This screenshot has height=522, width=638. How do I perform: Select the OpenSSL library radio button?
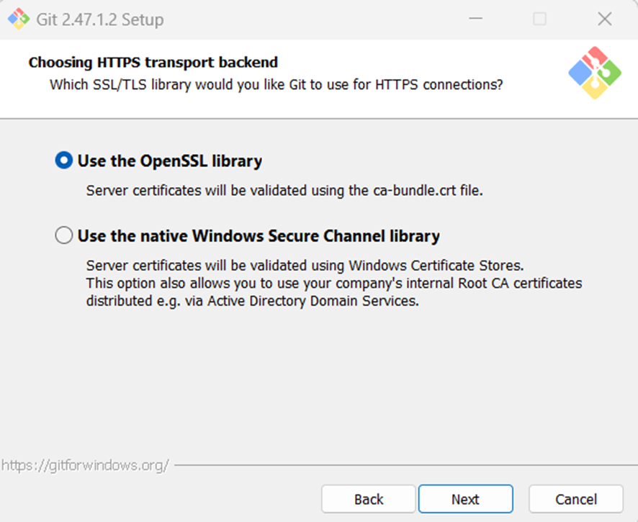click(x=64, y=161)
